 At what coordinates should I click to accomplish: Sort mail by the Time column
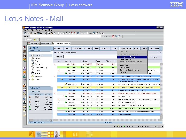click(x=100, y=61)
